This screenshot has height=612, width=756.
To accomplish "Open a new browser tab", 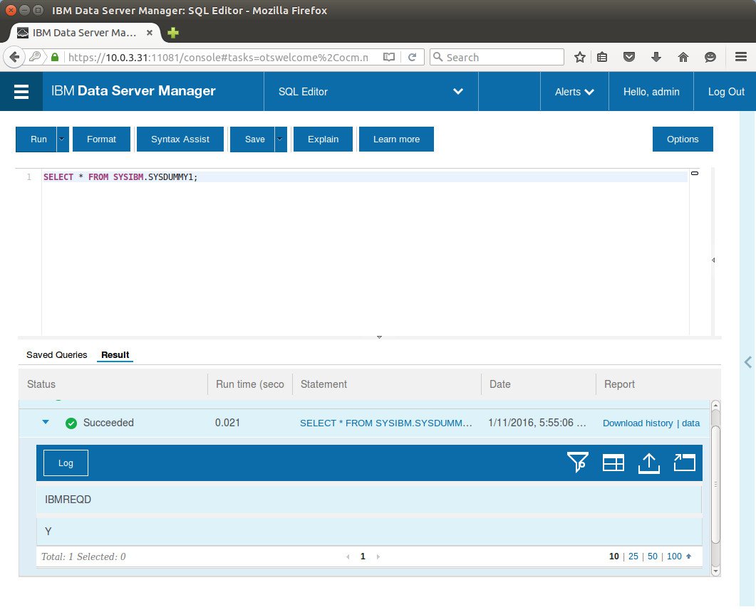I will [173, 33].
